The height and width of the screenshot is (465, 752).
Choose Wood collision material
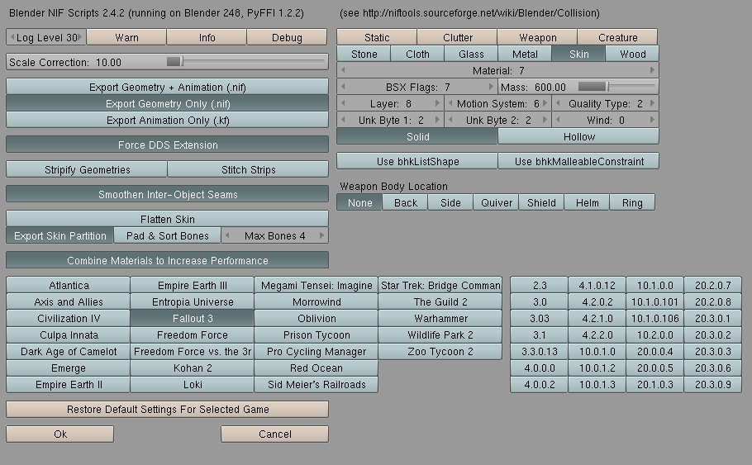coord(632,54)
